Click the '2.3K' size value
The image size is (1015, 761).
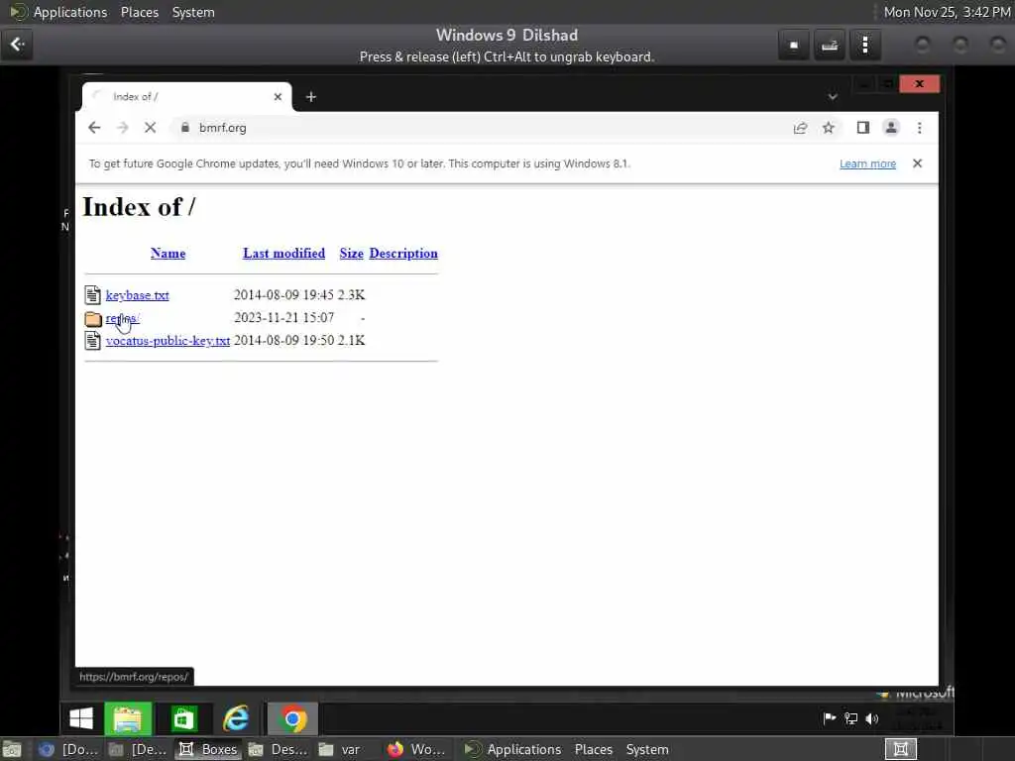click(351, 295)
